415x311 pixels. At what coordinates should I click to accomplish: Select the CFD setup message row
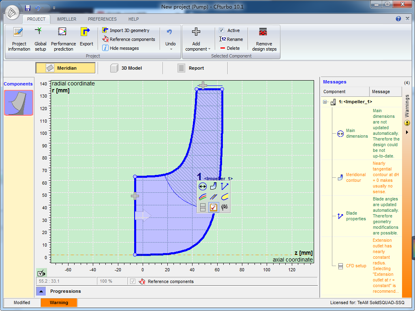point(361,266)
